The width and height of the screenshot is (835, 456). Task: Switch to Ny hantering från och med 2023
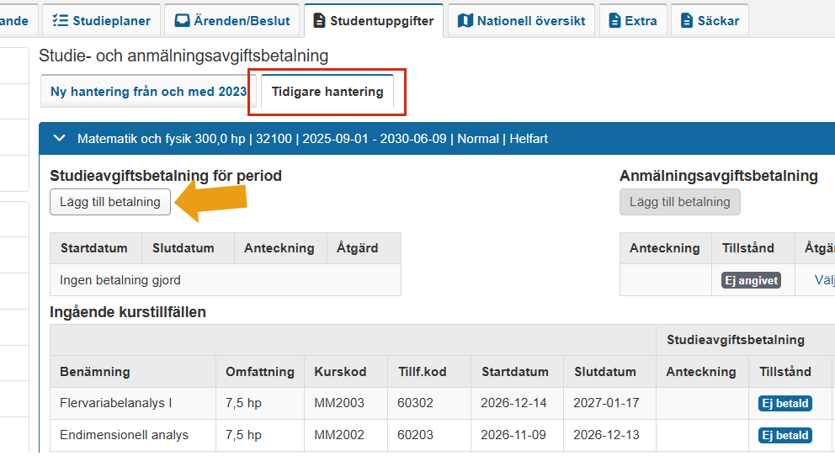point(149,92)
